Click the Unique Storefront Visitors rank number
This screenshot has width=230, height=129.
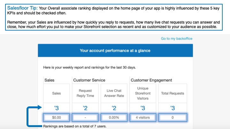point(143,108)
